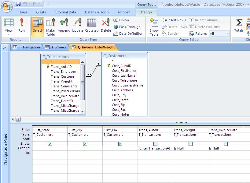
Task: Choose the Append query type icon
Action: tap(64, 26)
